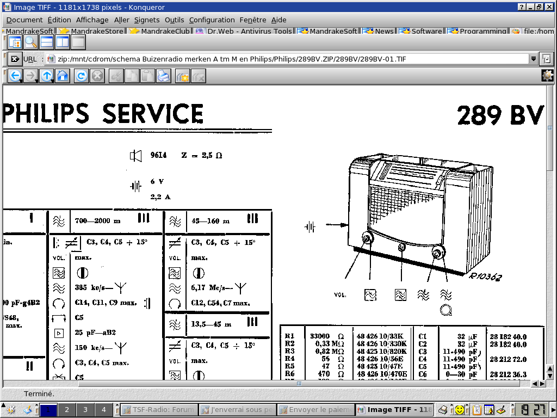
Task: Switch to TSF-Radio: Forum taskbar window
Action: 159,410
